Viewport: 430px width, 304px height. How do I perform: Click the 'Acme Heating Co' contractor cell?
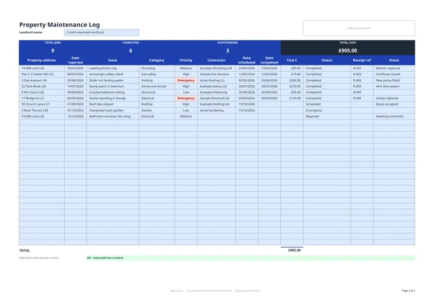tap(216, 81)
